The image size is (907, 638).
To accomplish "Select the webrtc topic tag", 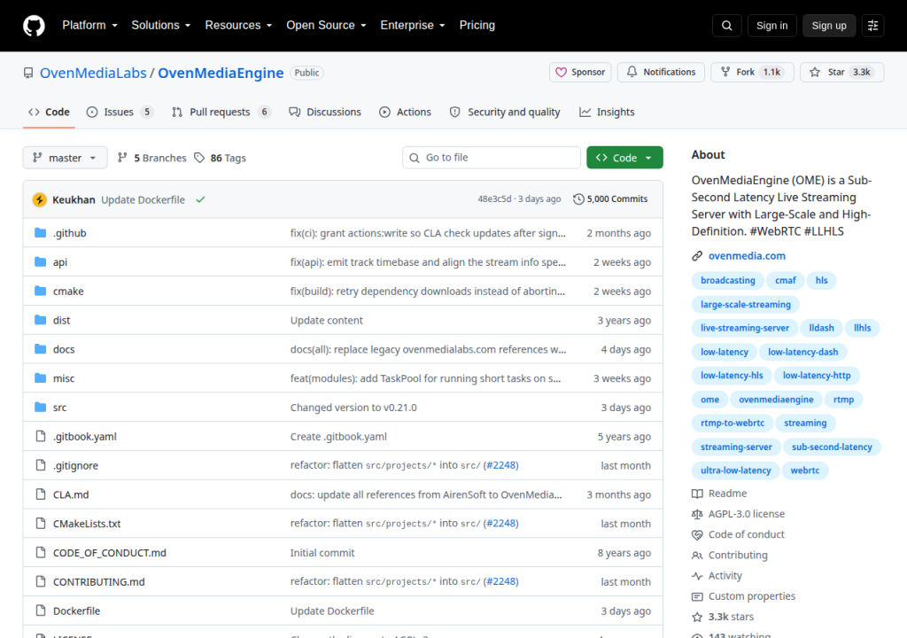I will [x=804, y=471].
